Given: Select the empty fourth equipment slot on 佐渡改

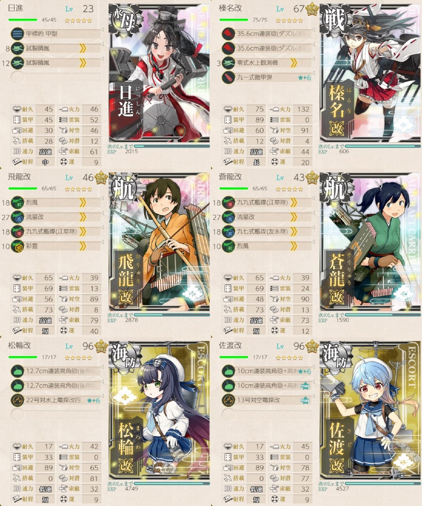Looking at the screenshot, I should point(267,414).
